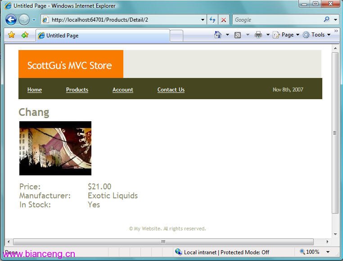Click the browser Forward arrow button
Viewport: 343px width, 261px height.
[24, 20]
